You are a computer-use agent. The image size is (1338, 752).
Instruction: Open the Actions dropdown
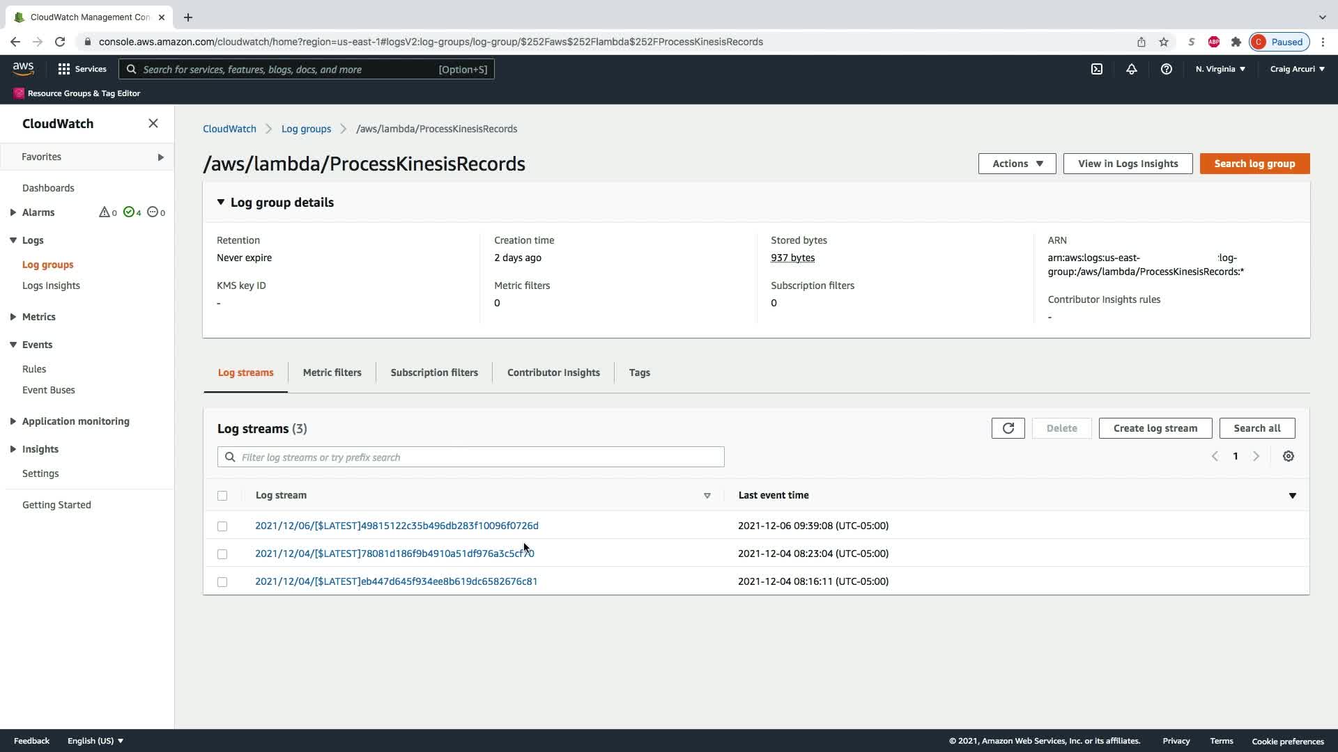pyautogui.click(x=1017, y=164)
